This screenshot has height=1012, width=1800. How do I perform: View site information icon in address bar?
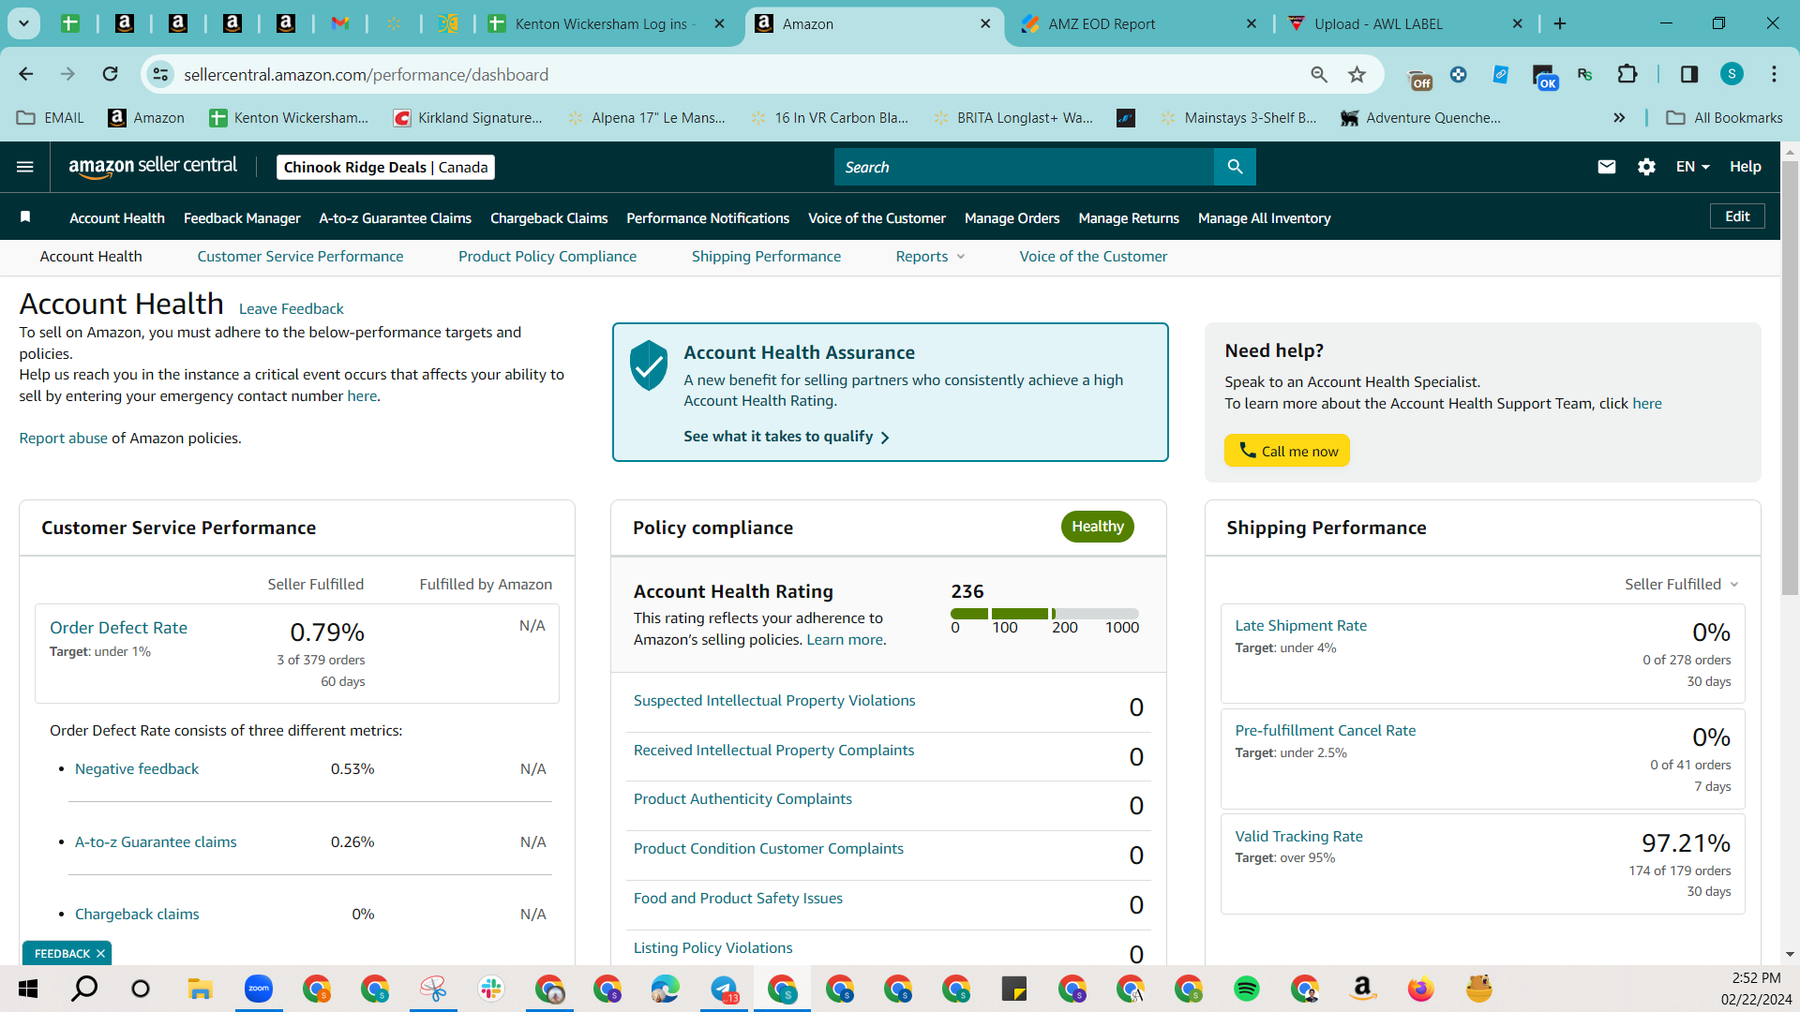[x=161, y=74]
